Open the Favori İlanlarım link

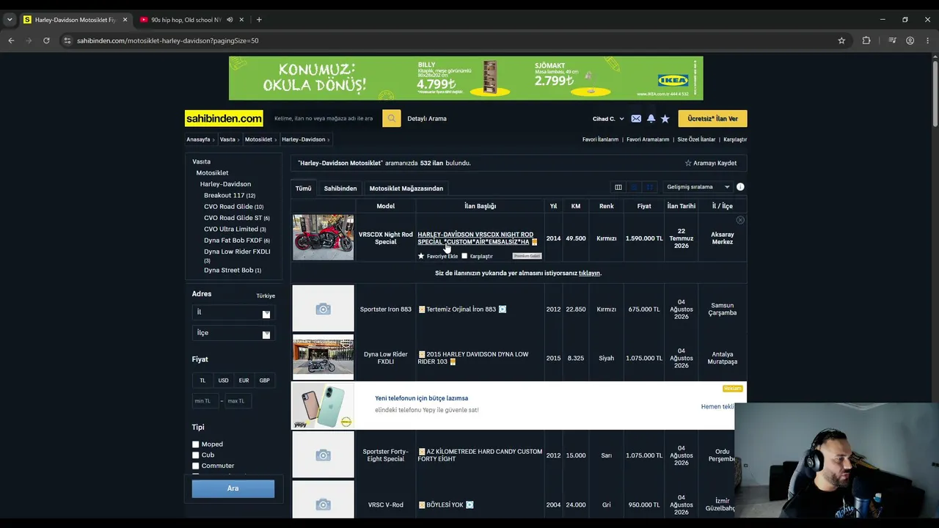pos(600,139)
